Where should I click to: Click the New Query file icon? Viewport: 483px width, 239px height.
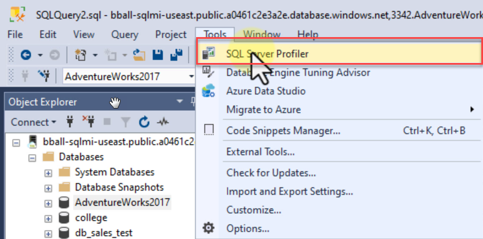[81, 55]
